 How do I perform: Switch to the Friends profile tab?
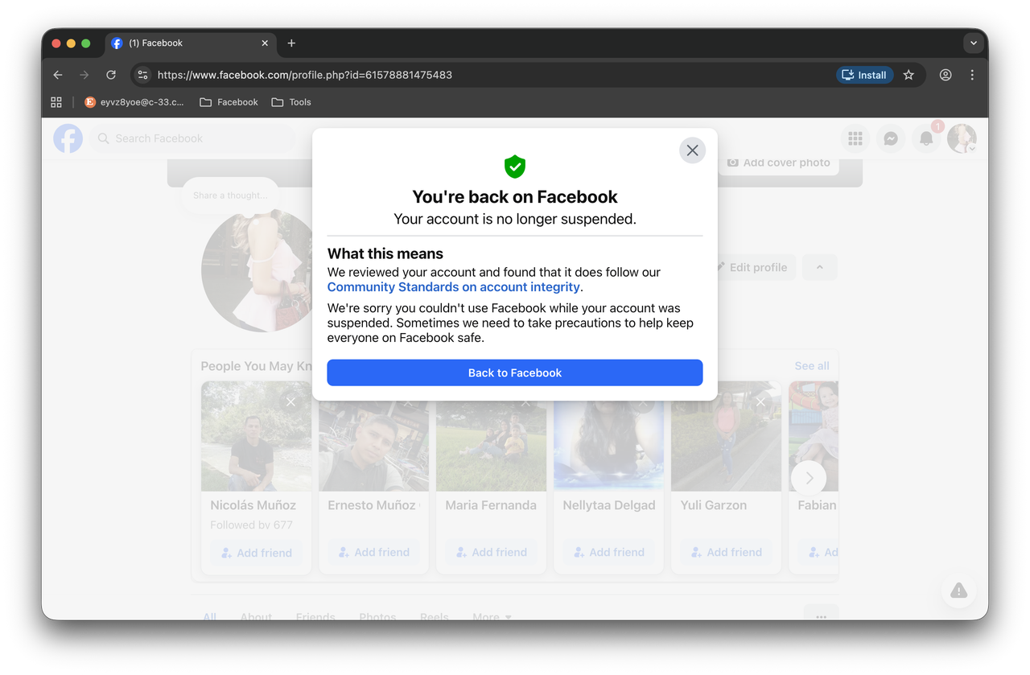click(x=315, y=617)
